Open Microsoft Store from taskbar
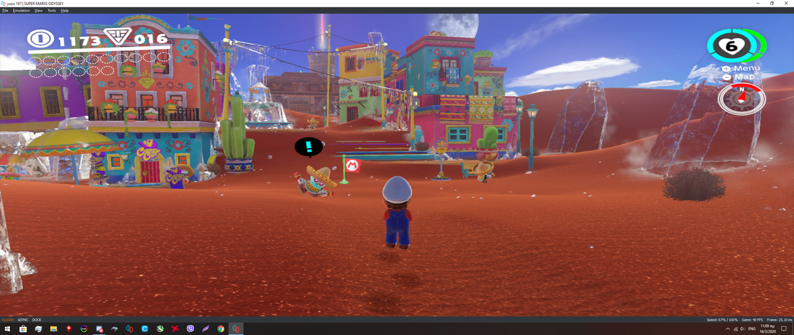Viewport: 794px width, 335px height. click(23, 329)
